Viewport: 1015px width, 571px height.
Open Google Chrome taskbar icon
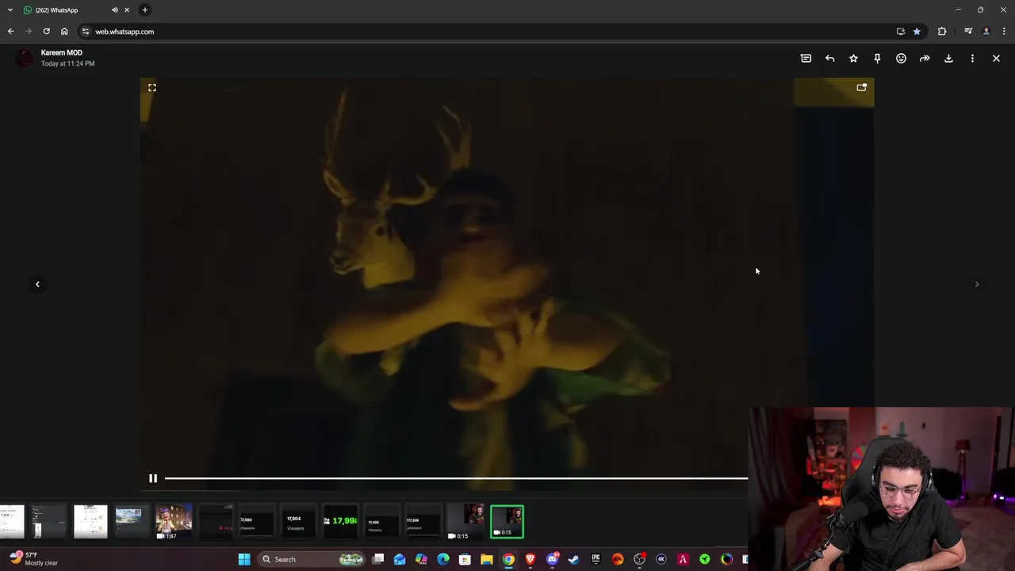pyautogui.click(x=508, y=559)
